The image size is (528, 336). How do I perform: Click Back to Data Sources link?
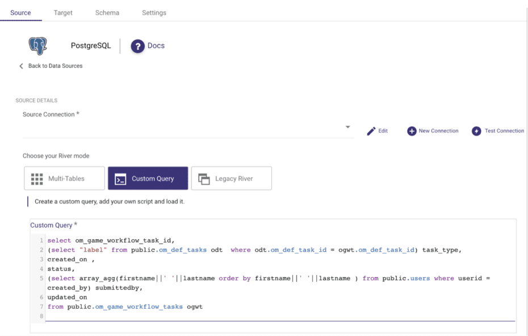tap(55, 66)
